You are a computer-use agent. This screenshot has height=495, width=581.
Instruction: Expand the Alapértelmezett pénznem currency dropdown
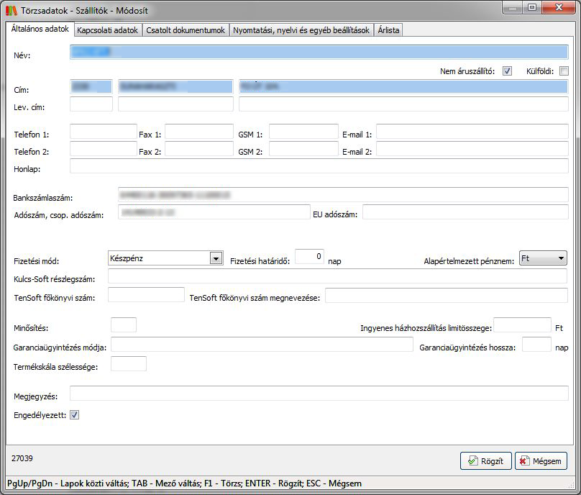561,258
